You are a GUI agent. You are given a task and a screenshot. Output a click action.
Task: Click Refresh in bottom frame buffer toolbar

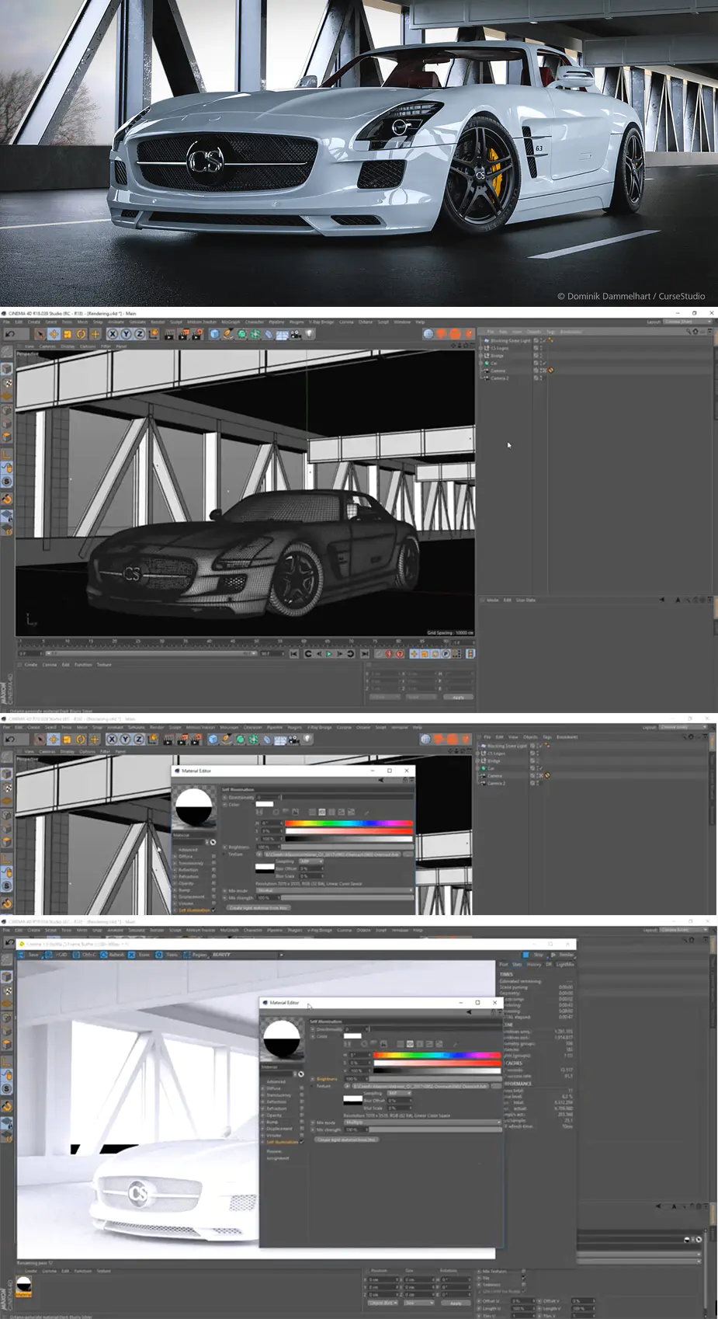(113, 955)
